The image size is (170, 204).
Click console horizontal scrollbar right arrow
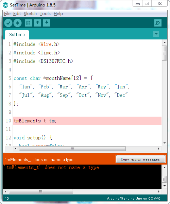(x=158, y=191)
